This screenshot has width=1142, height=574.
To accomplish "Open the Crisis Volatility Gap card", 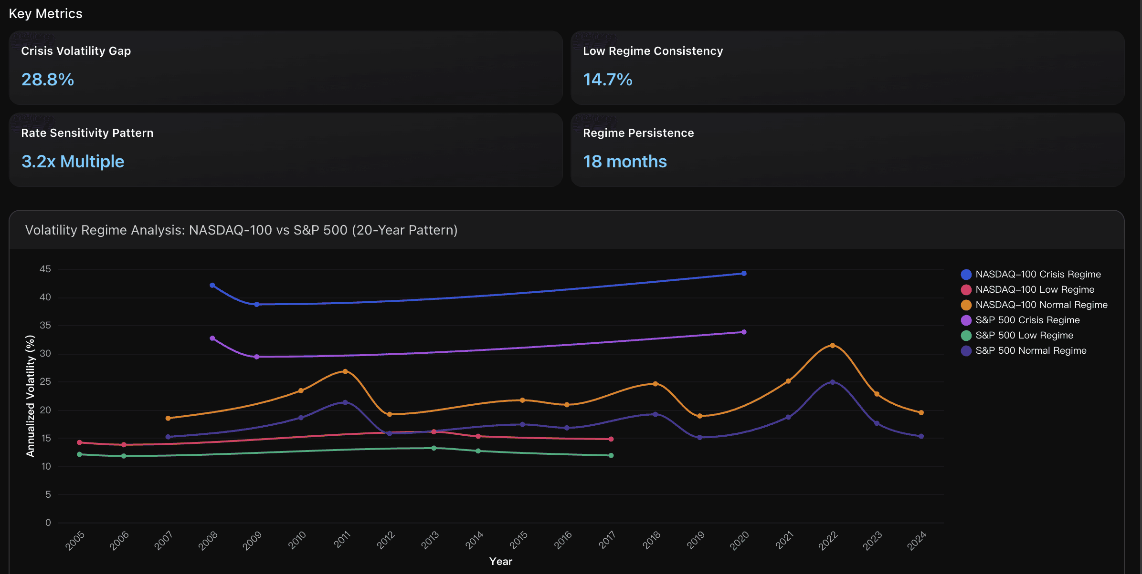I will pyautogui.click(x=285, y=68).
